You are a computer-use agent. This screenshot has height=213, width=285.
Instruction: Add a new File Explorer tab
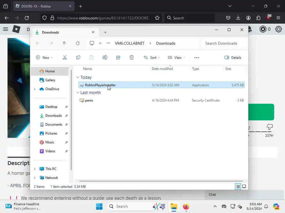pos(105,32)
